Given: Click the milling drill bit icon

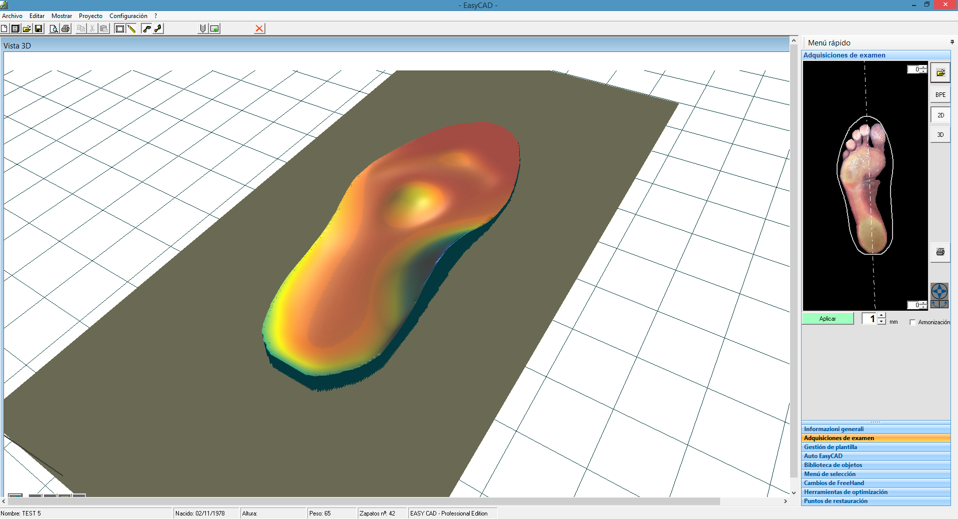Looking at the screenshot, I should coord(202,29).
